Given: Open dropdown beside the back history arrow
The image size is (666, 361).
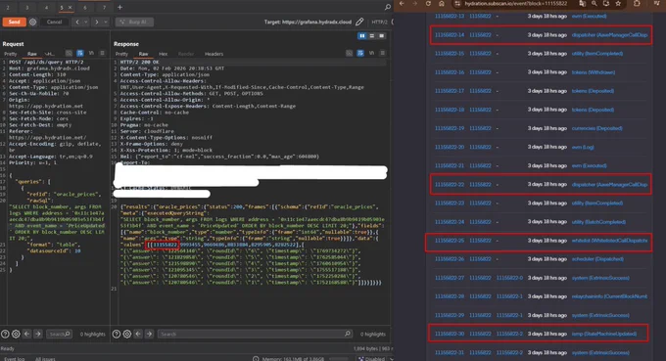Looking at the screenshot, I should click(x=86, y=23).
